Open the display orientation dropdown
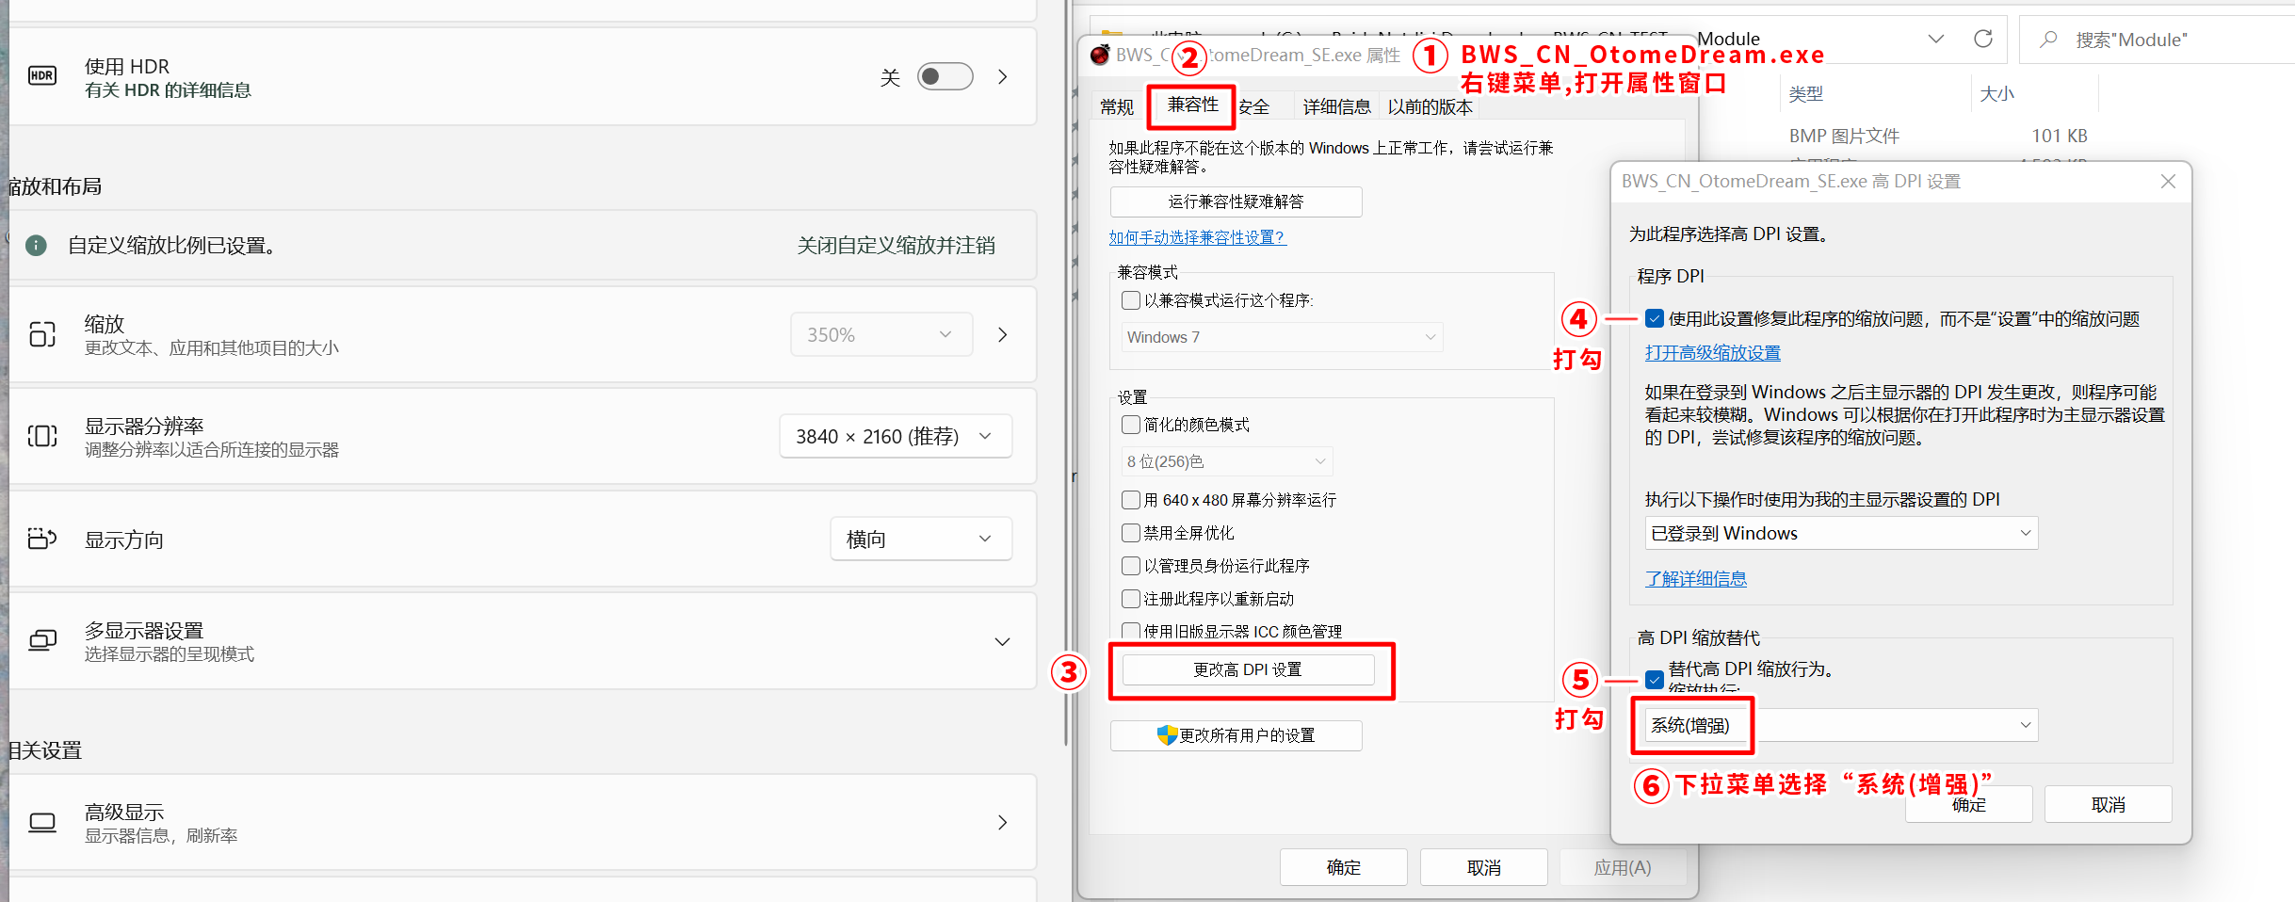2295x902 pixels. coord(921,539)
